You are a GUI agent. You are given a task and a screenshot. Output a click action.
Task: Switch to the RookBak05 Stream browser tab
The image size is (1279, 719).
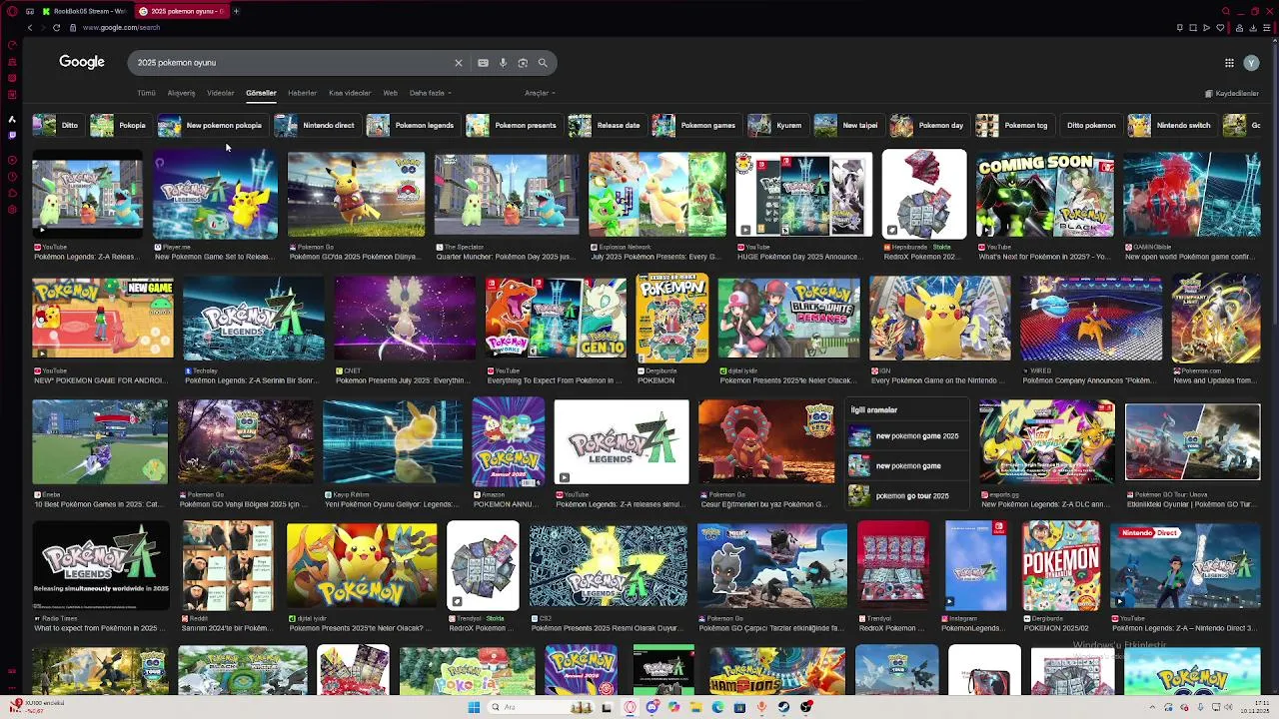(82, 11)
